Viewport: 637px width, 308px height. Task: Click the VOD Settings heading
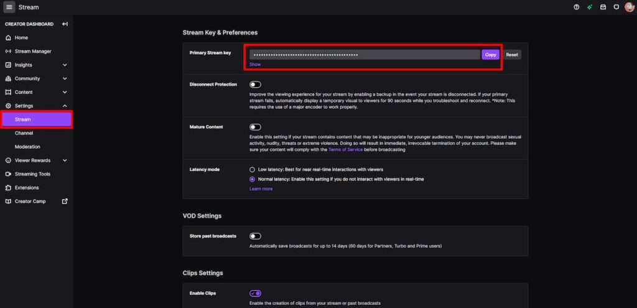202,216
